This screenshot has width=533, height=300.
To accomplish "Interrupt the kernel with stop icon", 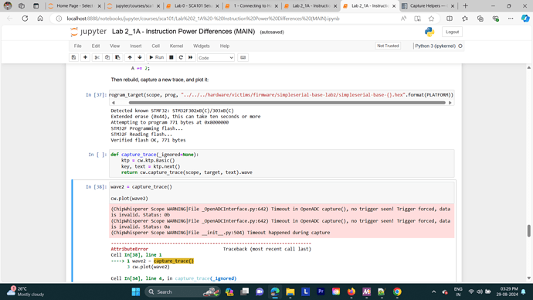I will point(171,57).
